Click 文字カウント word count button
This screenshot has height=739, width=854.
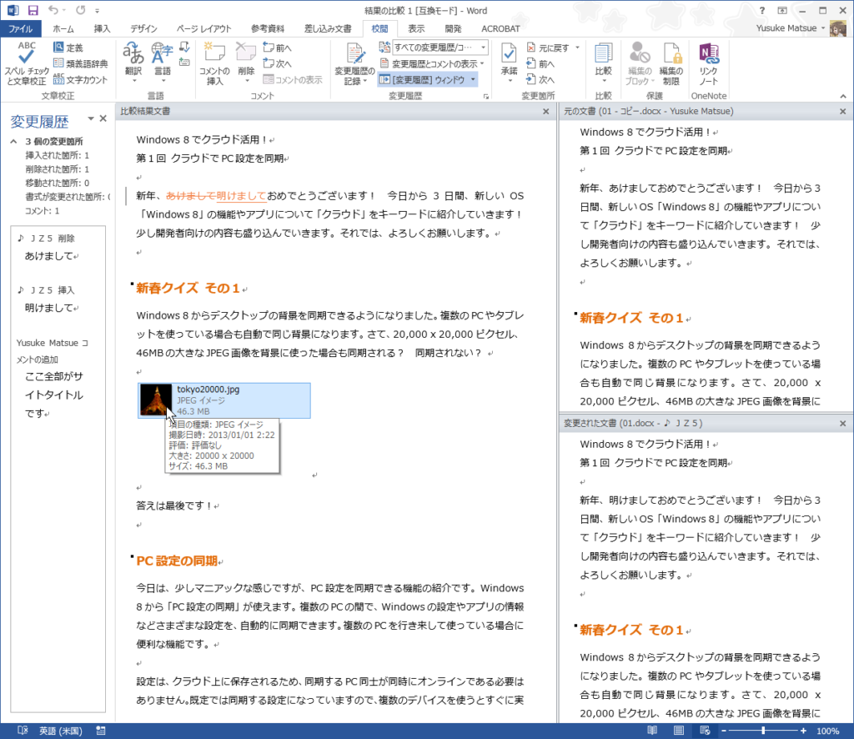point(81,79)
